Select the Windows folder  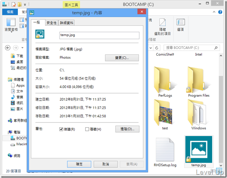(x=199, y=114)
